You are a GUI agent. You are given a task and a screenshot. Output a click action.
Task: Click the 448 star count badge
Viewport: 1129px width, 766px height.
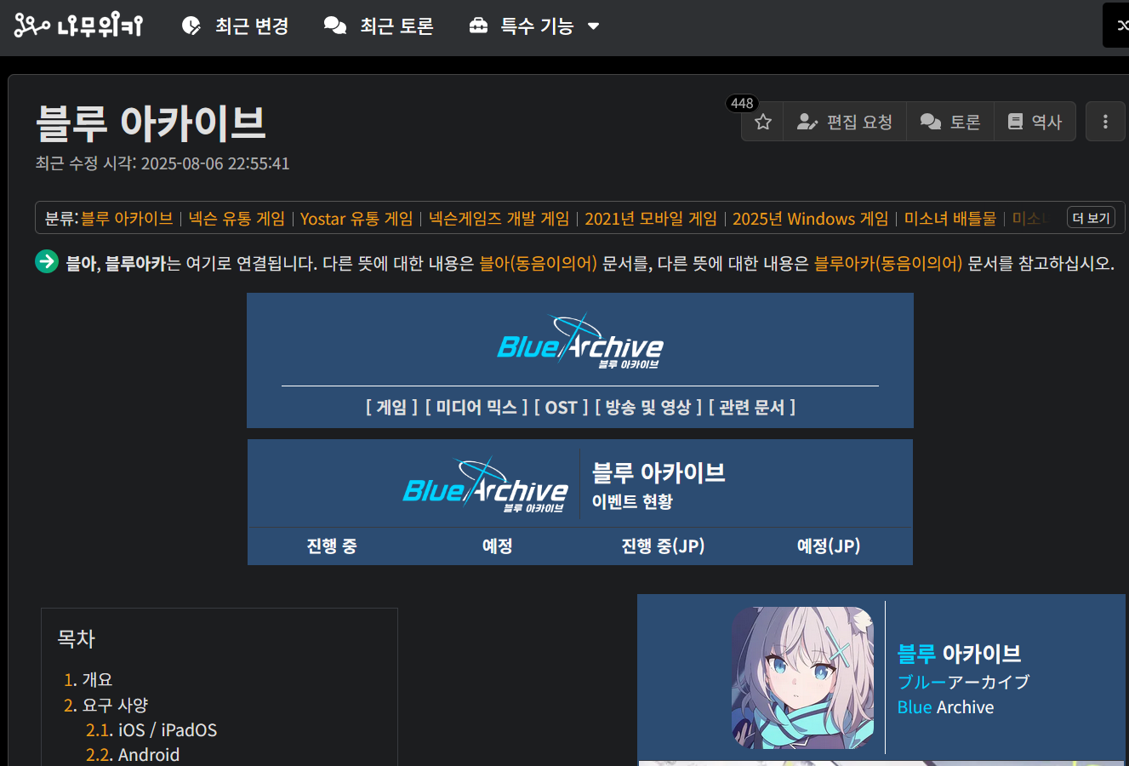point(742,103)
